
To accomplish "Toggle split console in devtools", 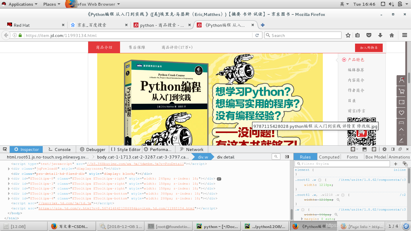I will click(364, 149).
